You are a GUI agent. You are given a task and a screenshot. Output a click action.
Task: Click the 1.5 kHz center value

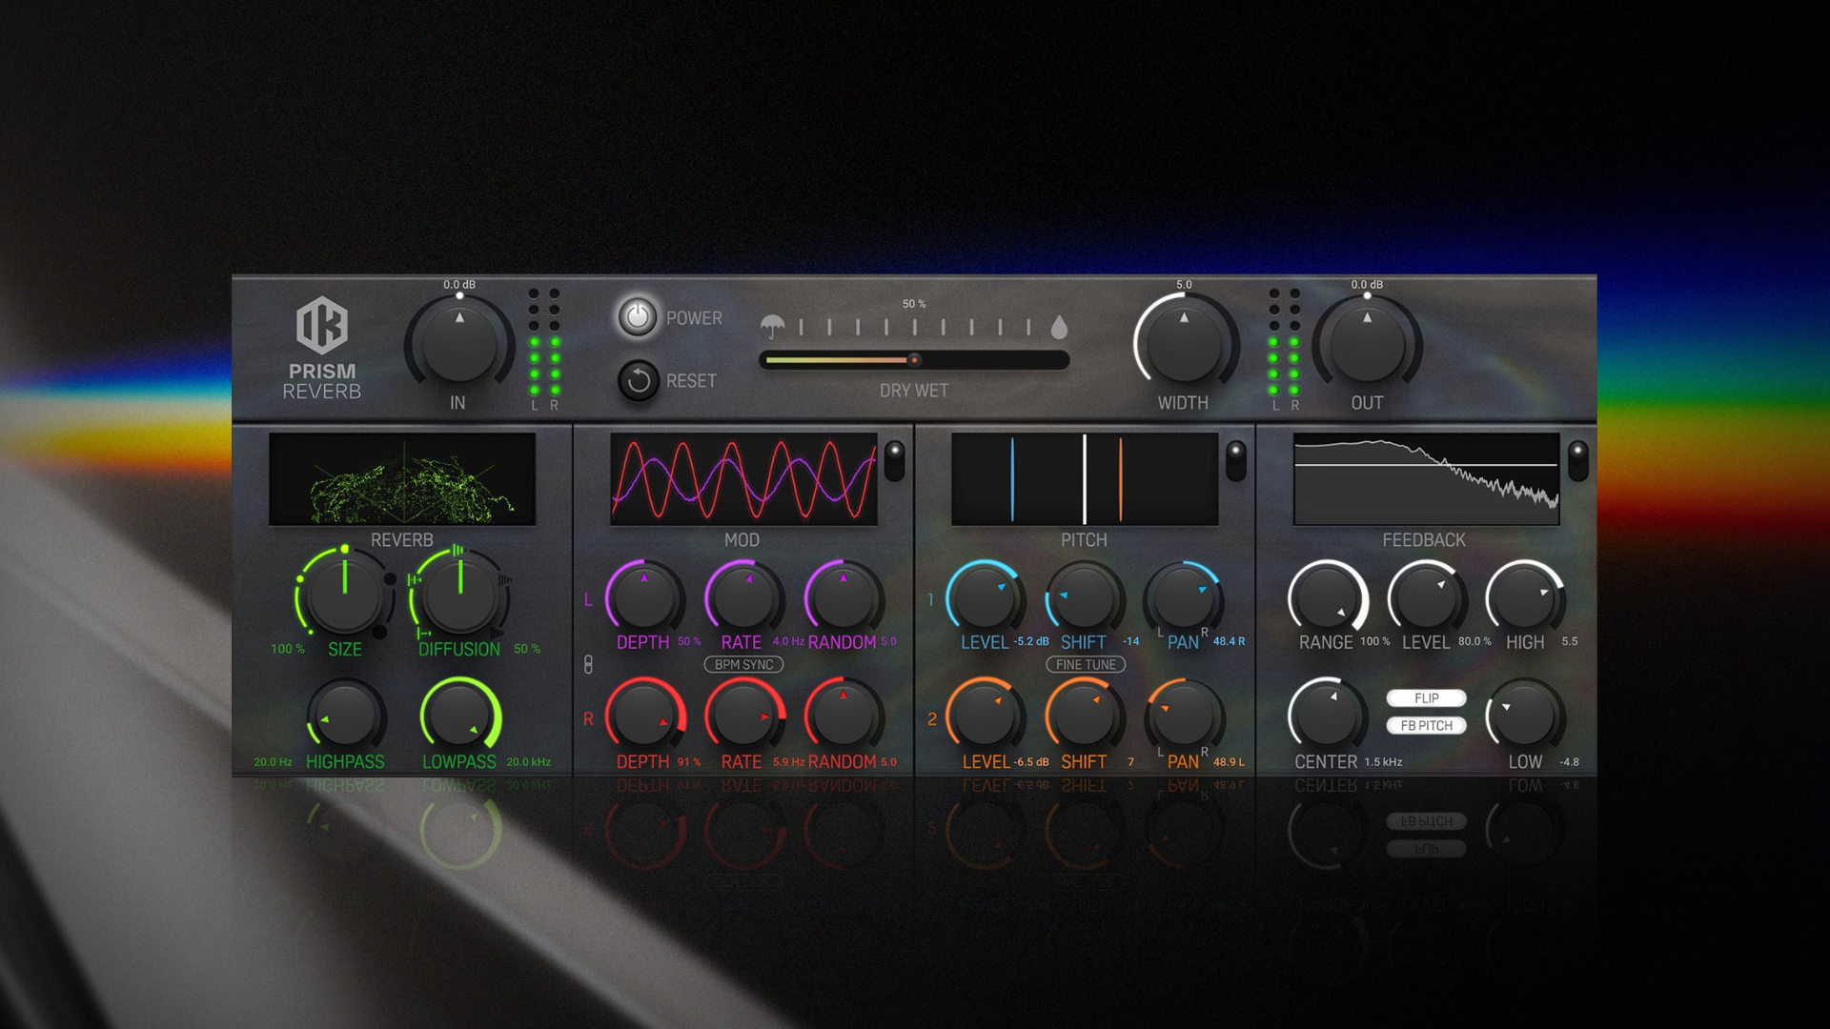[1383, 762]
